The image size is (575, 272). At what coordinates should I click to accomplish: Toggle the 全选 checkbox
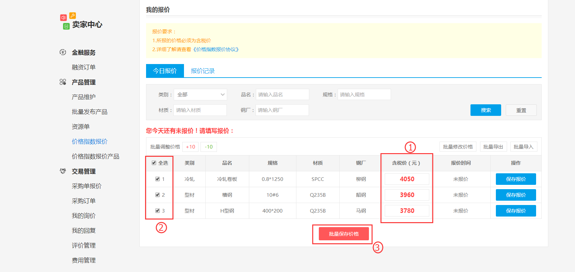(x=154, y=163)
